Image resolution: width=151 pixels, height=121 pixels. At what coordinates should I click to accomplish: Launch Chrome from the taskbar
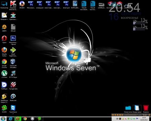25,119
